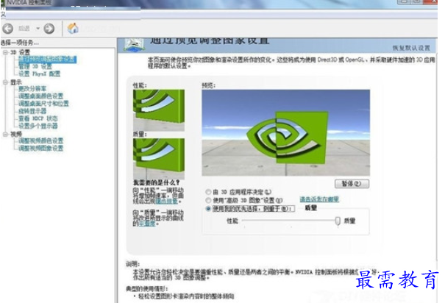The height and width of the screenshot is (303, 445).
Task: Click the smoothness link under 向"质量"
Action: [147, 224]
